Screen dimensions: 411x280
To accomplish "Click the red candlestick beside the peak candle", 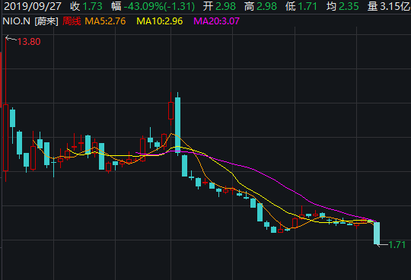I will coord(171,111).
